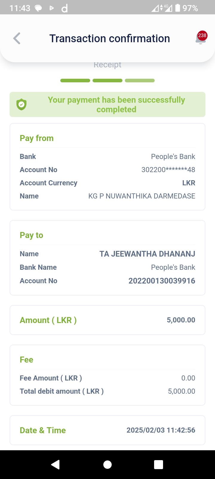Tap the Android recent apps square
This screenshot has width=215, height=479.
click(x=158, y=464)
